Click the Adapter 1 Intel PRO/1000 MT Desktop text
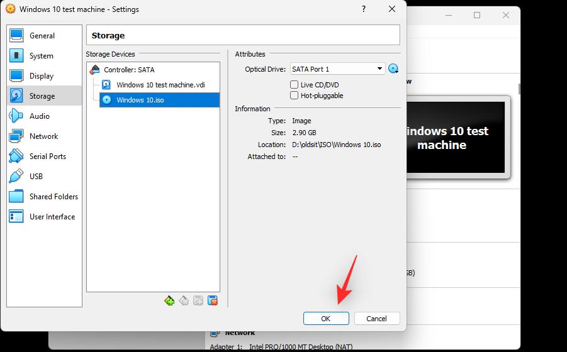Viewport: 567px width, 352px height. pos(281,347)
